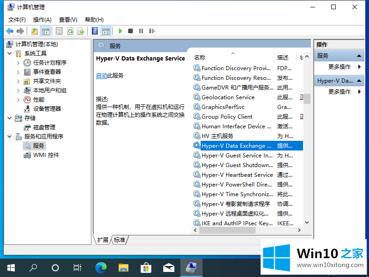Stop the service with square stop icon
The height and width of the screenshot is (277, 369).
pos(131,31)
